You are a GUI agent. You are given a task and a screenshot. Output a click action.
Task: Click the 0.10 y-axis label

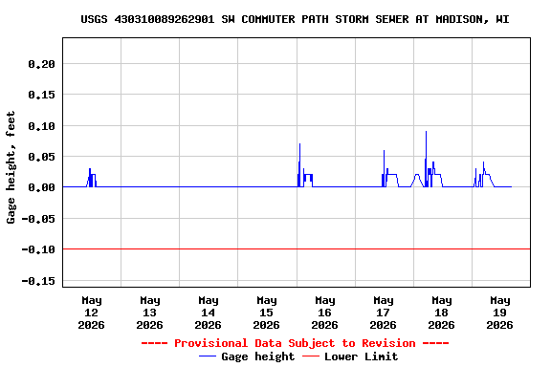pos(42,126)
